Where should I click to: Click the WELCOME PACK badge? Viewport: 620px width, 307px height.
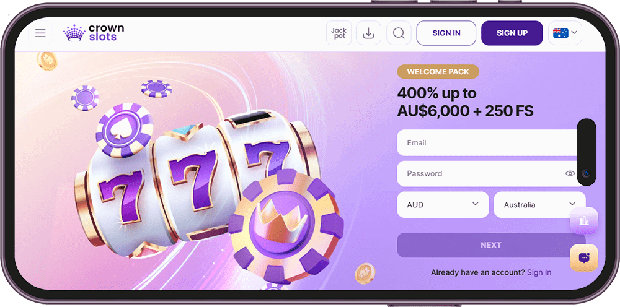coord(438,72)
